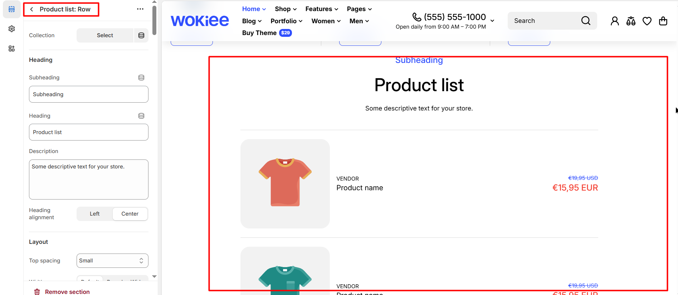Open the Apps icon in sidebar

(x=11, y=48)
